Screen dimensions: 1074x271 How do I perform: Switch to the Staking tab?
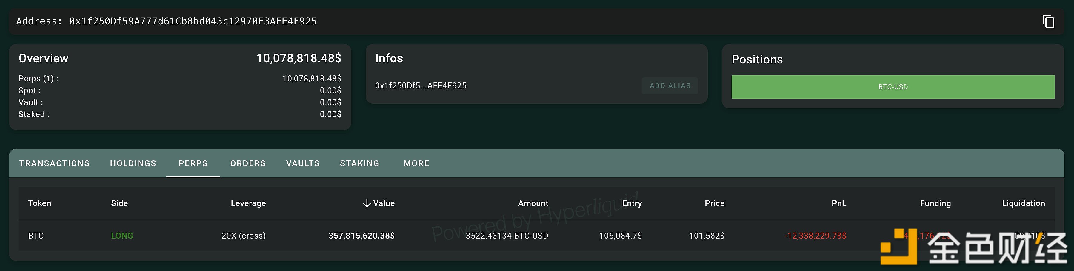tap(359, 163)
